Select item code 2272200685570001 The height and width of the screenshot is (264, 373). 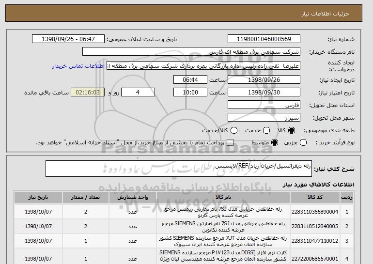tap(315, 259)
